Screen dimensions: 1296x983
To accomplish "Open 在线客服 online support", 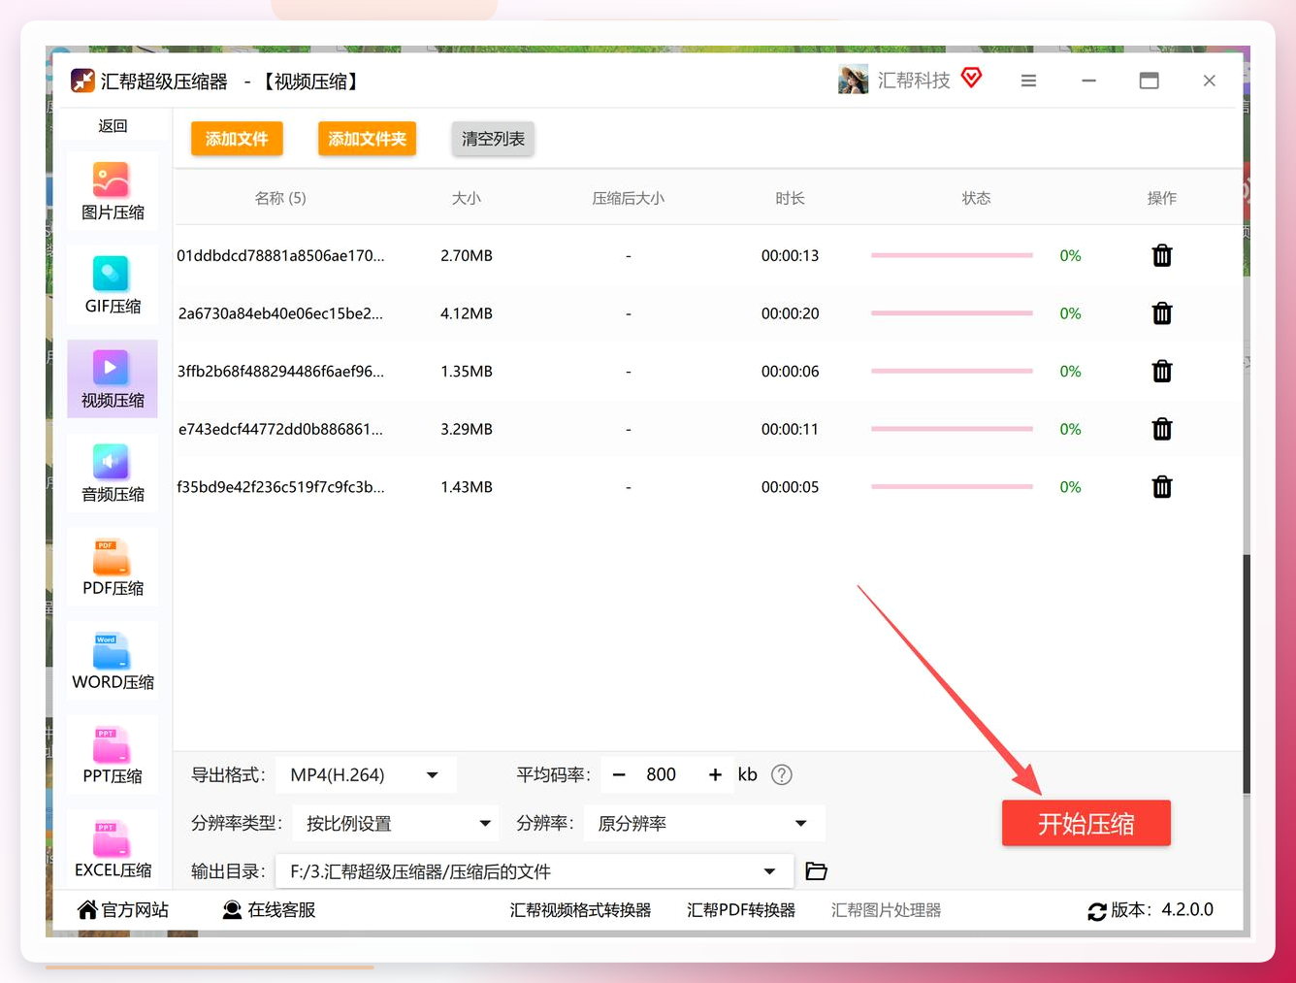I will point(270,910).
